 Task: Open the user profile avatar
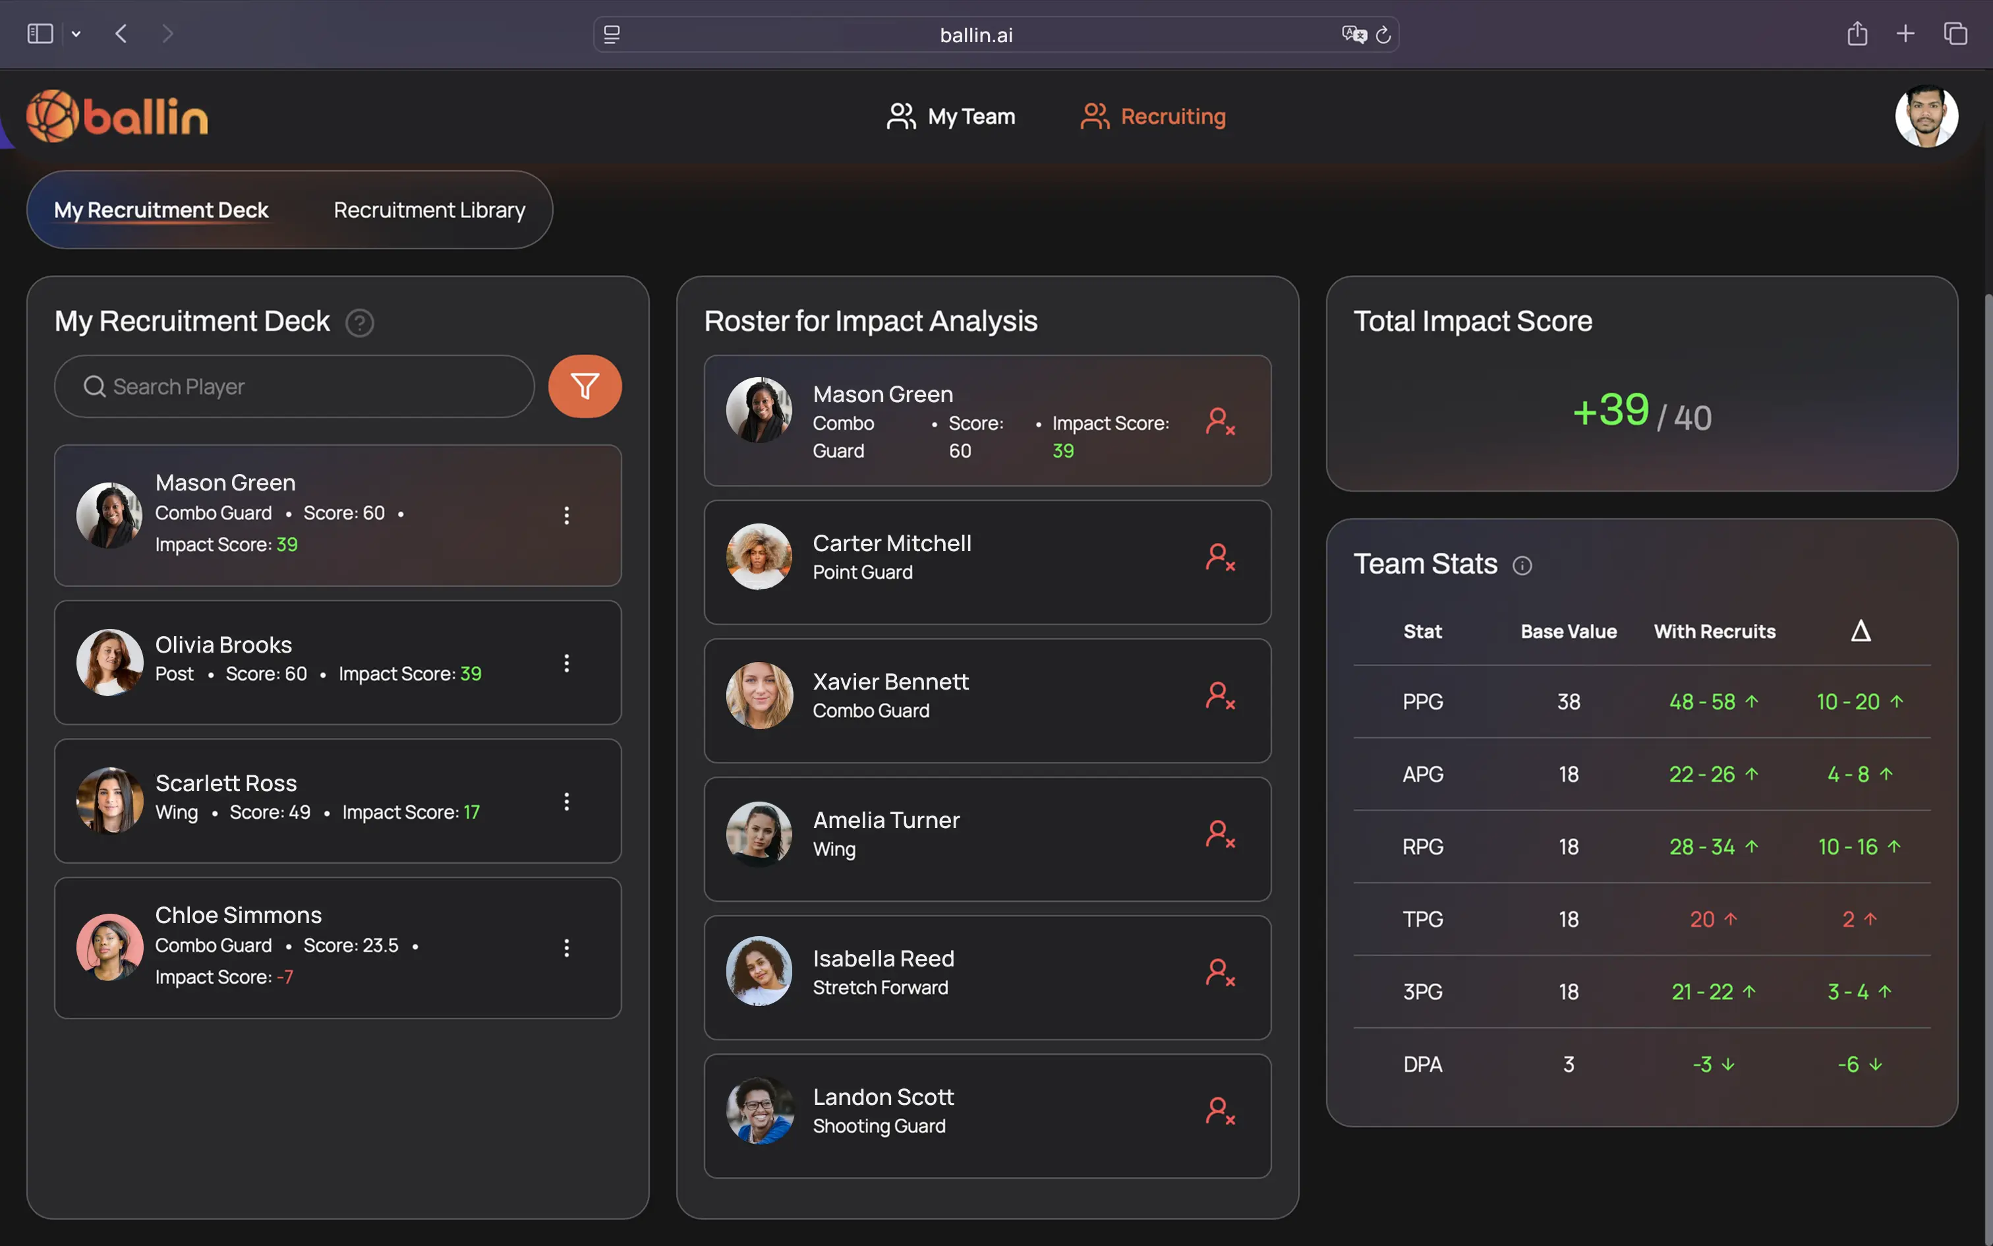(1926, 116)
